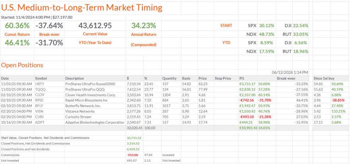Click the SPX 30.12% since-start value

pyautogui.click(x=266, y=26)
